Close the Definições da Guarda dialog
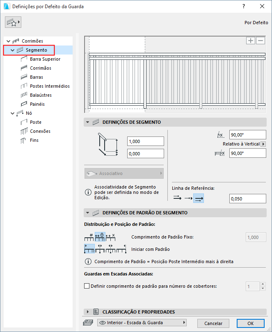Image resolution: width=272 pixels, height=332 pixels. 262,6
